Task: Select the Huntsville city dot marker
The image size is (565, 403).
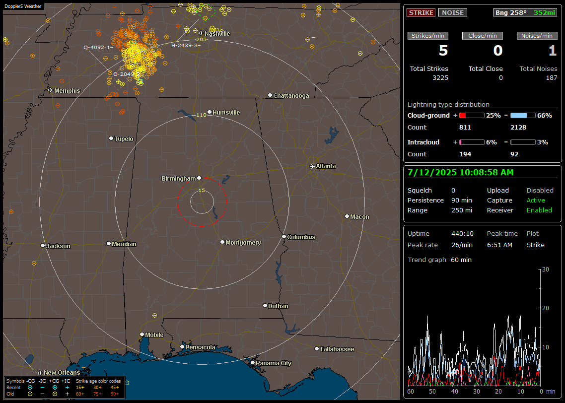Action: pos(210,112)
